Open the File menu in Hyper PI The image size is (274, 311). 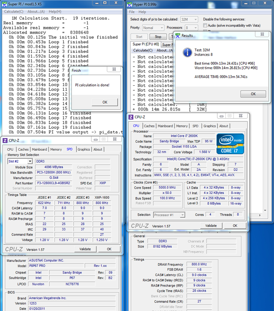pos(132,12)
